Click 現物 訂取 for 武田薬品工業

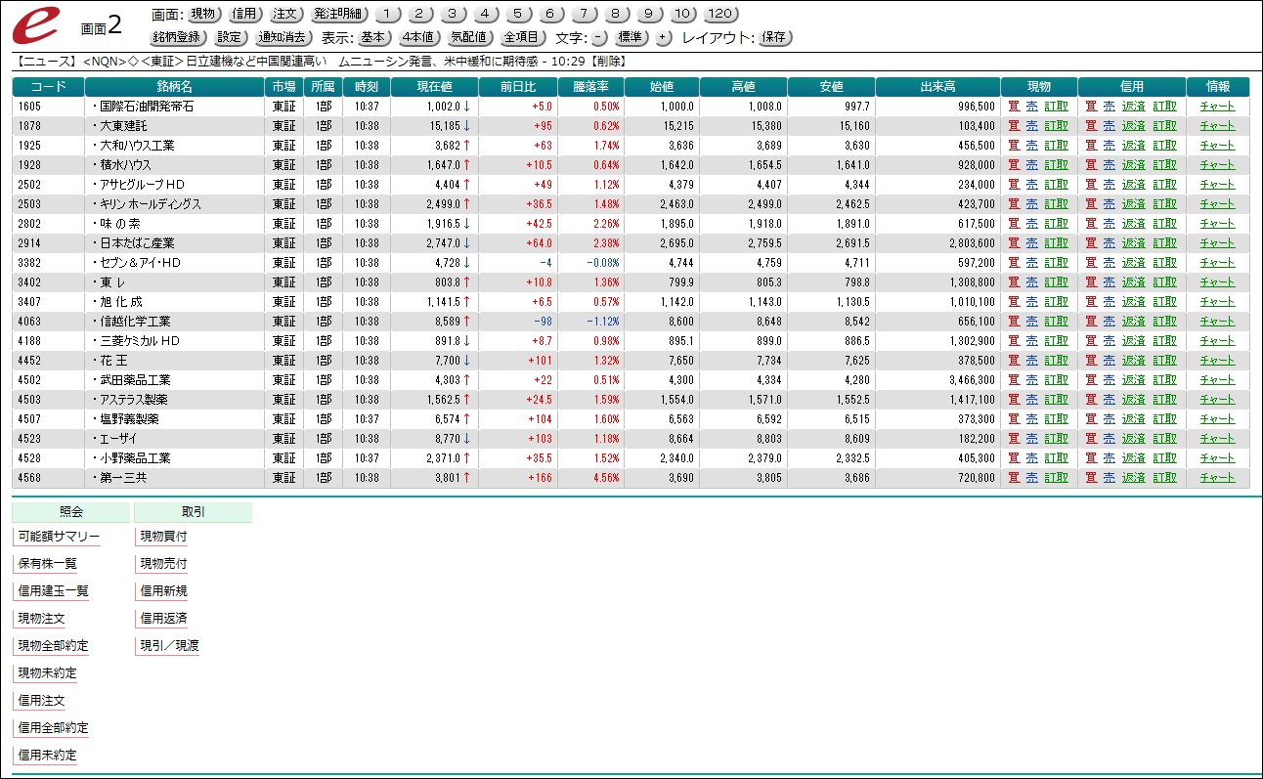1056,380
